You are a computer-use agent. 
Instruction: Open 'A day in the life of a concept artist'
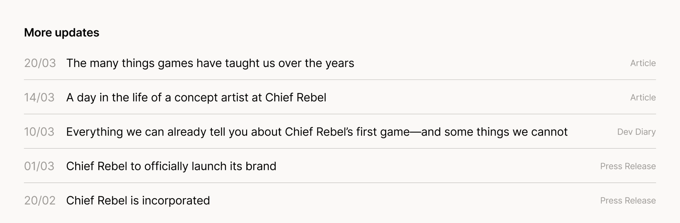pyautogui.click(x=196, y=97)
